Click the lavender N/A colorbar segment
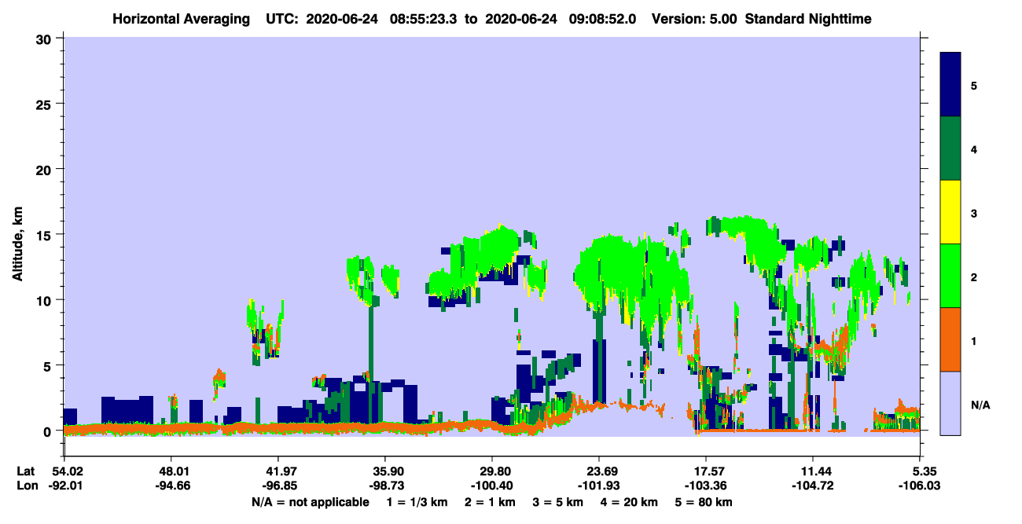Screen dimensions: 1022x524 950,402
